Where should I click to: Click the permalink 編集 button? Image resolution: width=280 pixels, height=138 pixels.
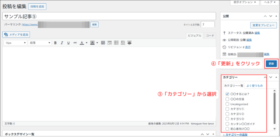(94, 25)
